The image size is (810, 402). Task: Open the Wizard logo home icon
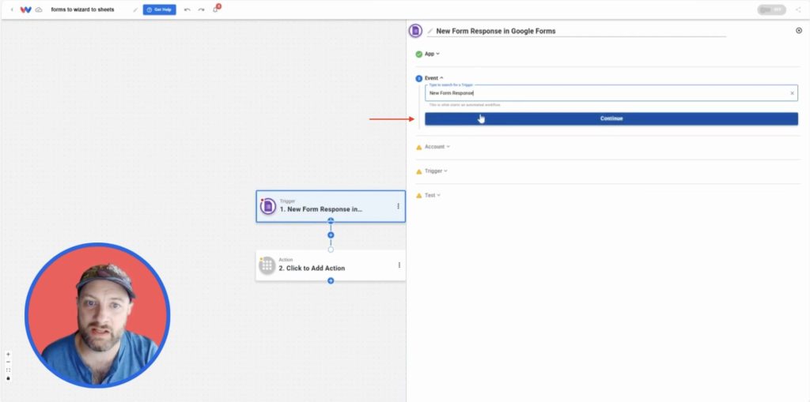(x=26, y=9)
